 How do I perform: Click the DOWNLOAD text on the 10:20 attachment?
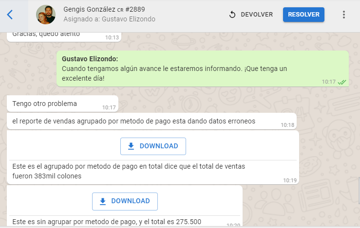[x=131, y=201]
